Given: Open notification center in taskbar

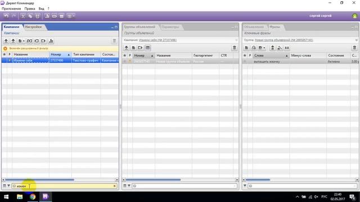Looking at the screenshot, I should (x=353, y=197).
